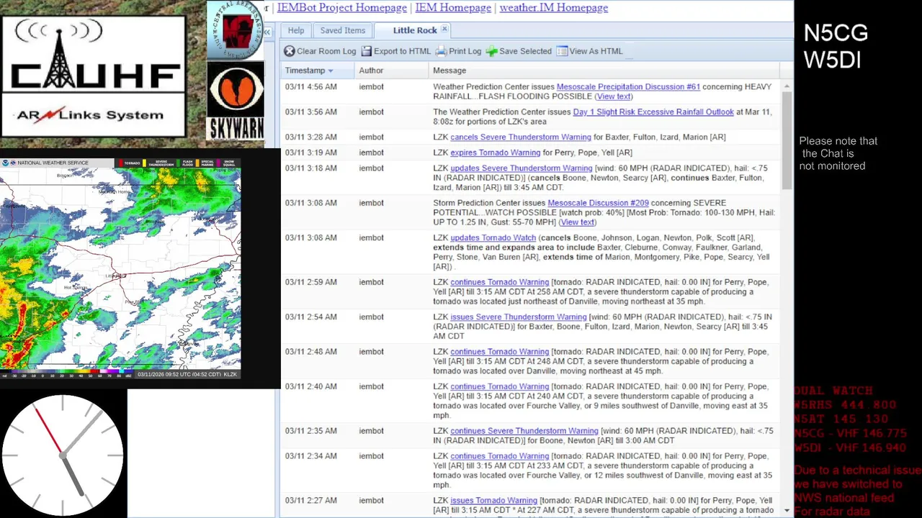Collapse the side panel with the double-arrow icon

pyautogui.click(x=267, y=32)
